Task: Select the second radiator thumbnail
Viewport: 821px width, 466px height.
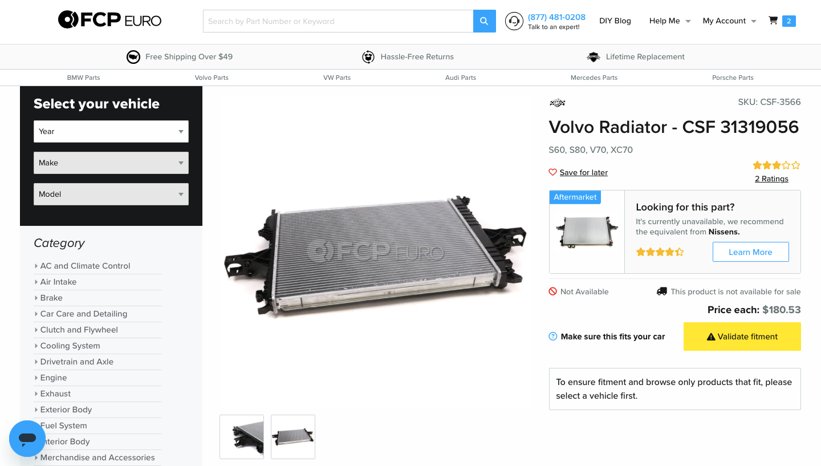Action: (x=293, y=437)
